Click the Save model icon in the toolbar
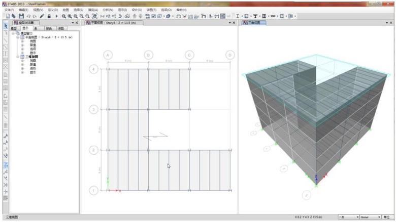This screenshot has width=396, height=222. (x=21, y=16)
